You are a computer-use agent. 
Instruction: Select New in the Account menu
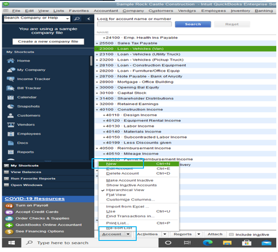click(x=139, y=164)
